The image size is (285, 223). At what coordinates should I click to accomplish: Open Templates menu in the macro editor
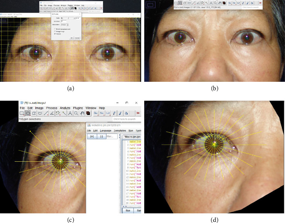click(x=120, y=131)
